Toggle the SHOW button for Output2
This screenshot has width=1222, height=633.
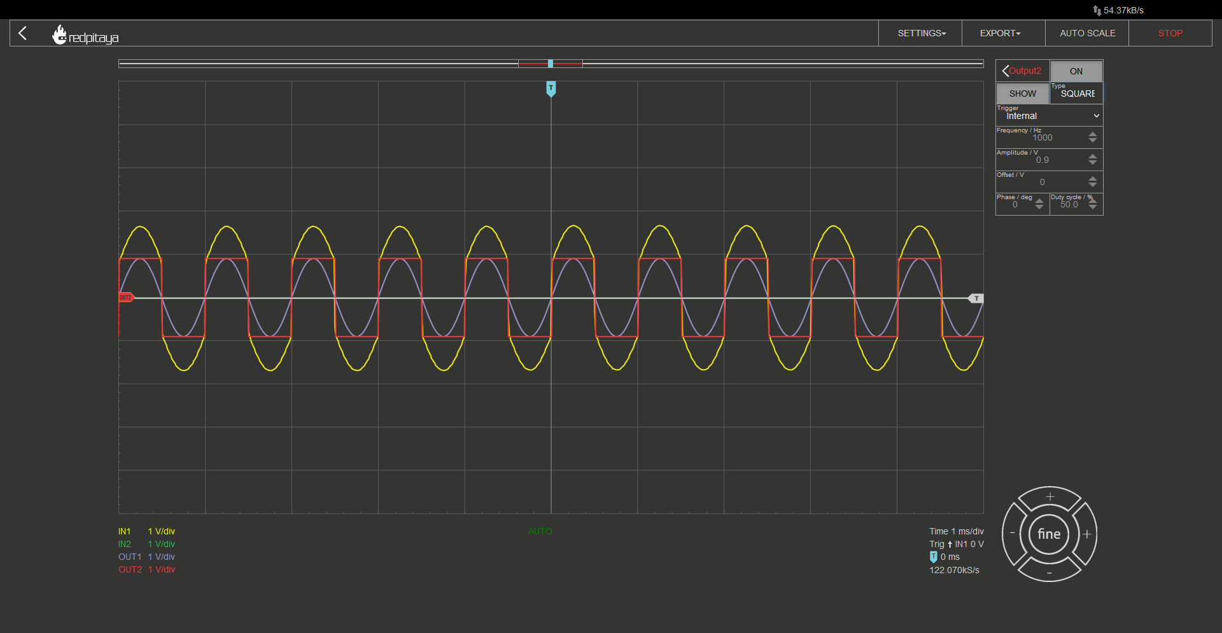point(1023,94)
